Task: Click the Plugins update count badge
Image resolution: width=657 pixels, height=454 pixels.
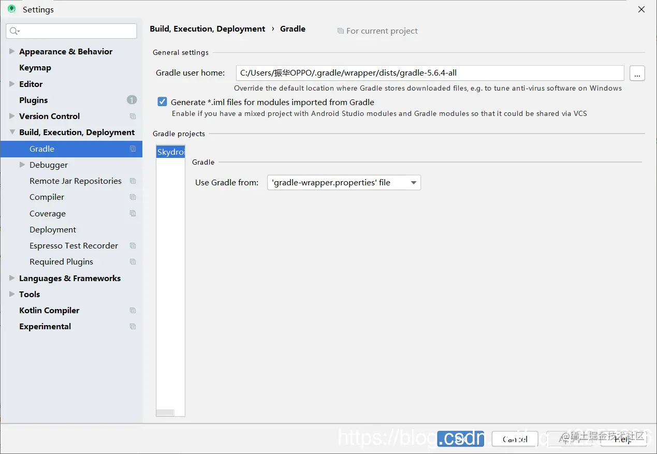Action: 132,100
